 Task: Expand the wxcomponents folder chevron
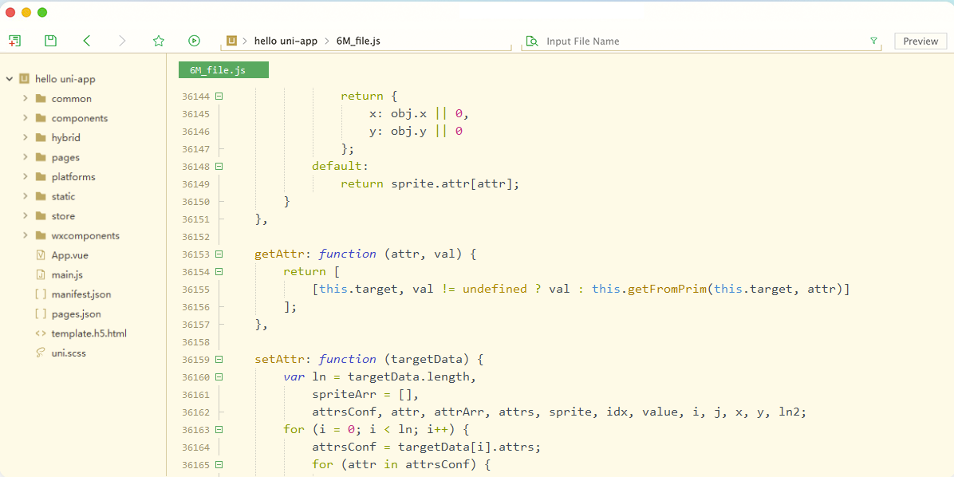click(x=25, y=235)
